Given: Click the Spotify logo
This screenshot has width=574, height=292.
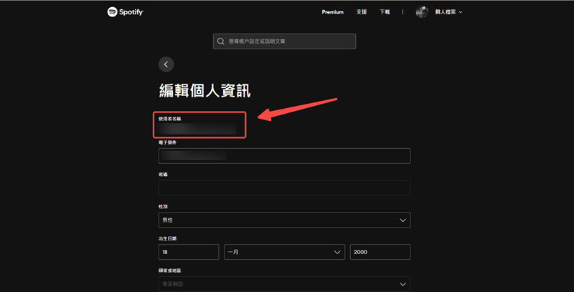Looking at the screenshot, I should 126,12.
